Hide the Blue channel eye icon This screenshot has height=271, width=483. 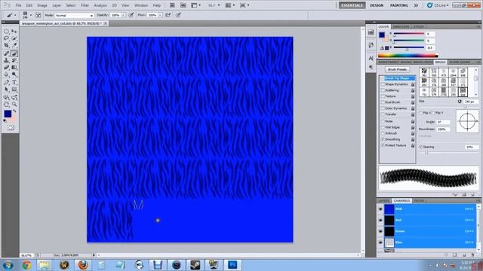380,242
